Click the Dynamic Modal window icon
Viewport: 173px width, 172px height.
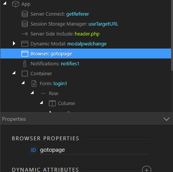click(25, 44)
